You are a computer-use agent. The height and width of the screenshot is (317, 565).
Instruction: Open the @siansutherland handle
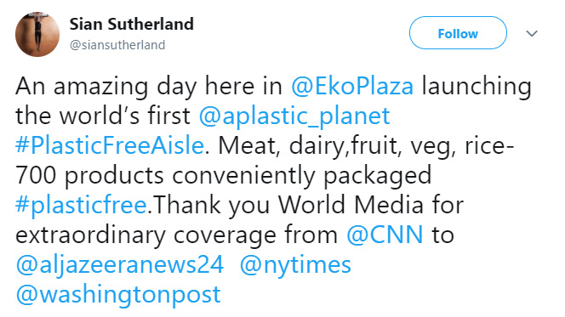pos(117,45)
